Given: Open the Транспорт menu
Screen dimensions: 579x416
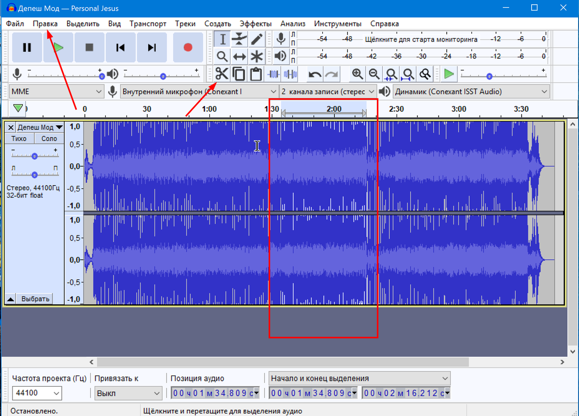Looking at the screenshot, I should click(148, 23).
